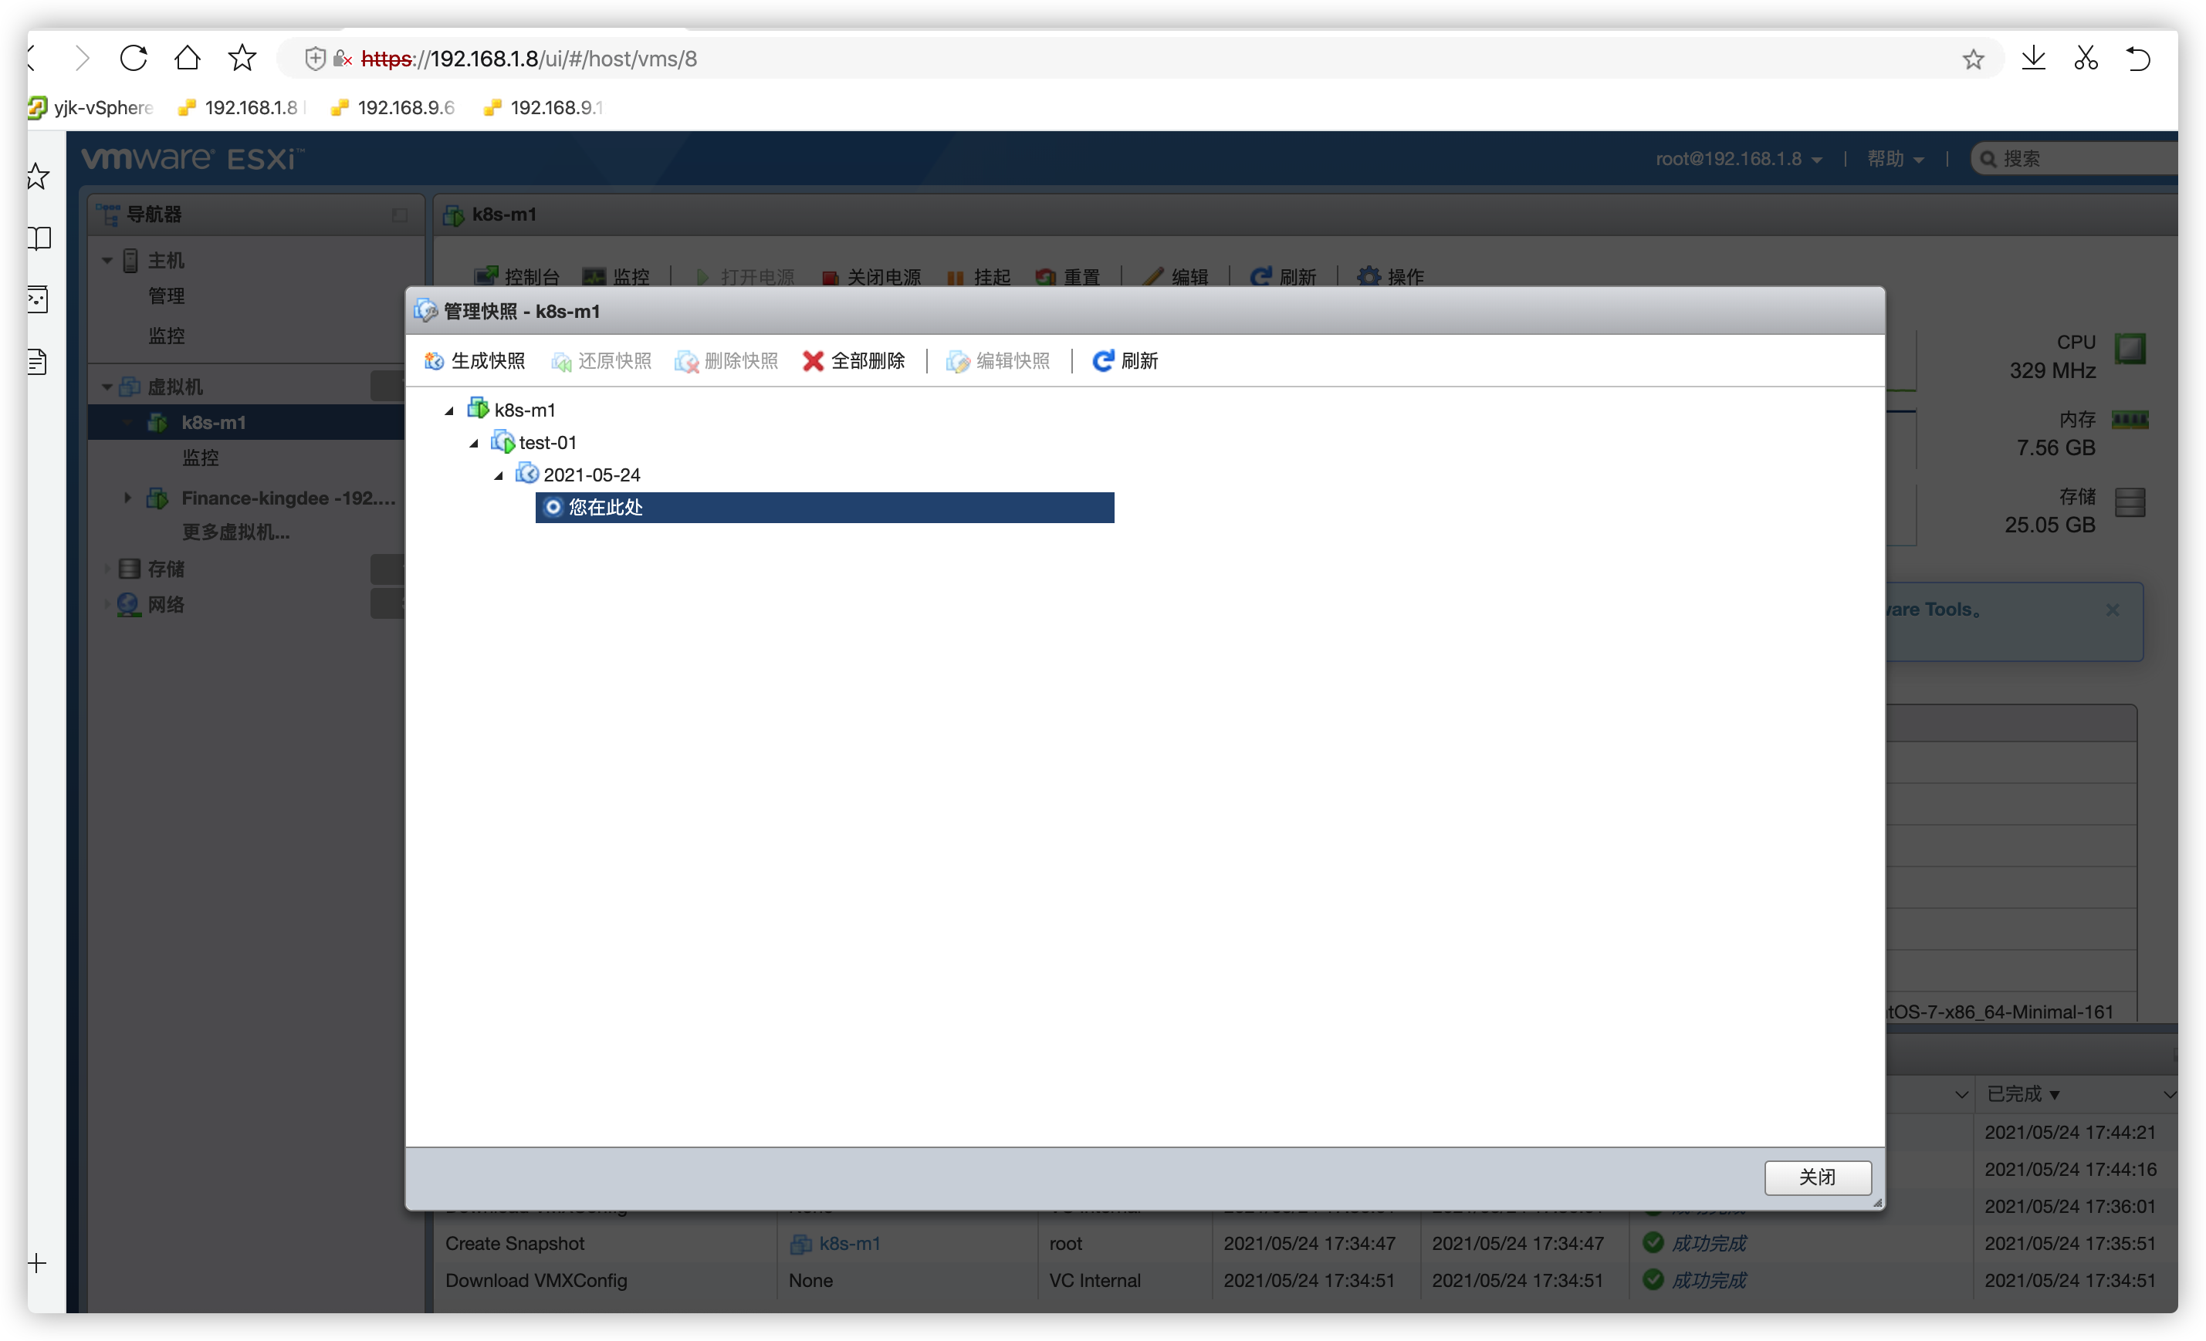Viewport: 2206px width, 1341px height.
Task: Collapse the k8s-m1 root tree node
Action: pyautogui.click(x=450, y=411)
